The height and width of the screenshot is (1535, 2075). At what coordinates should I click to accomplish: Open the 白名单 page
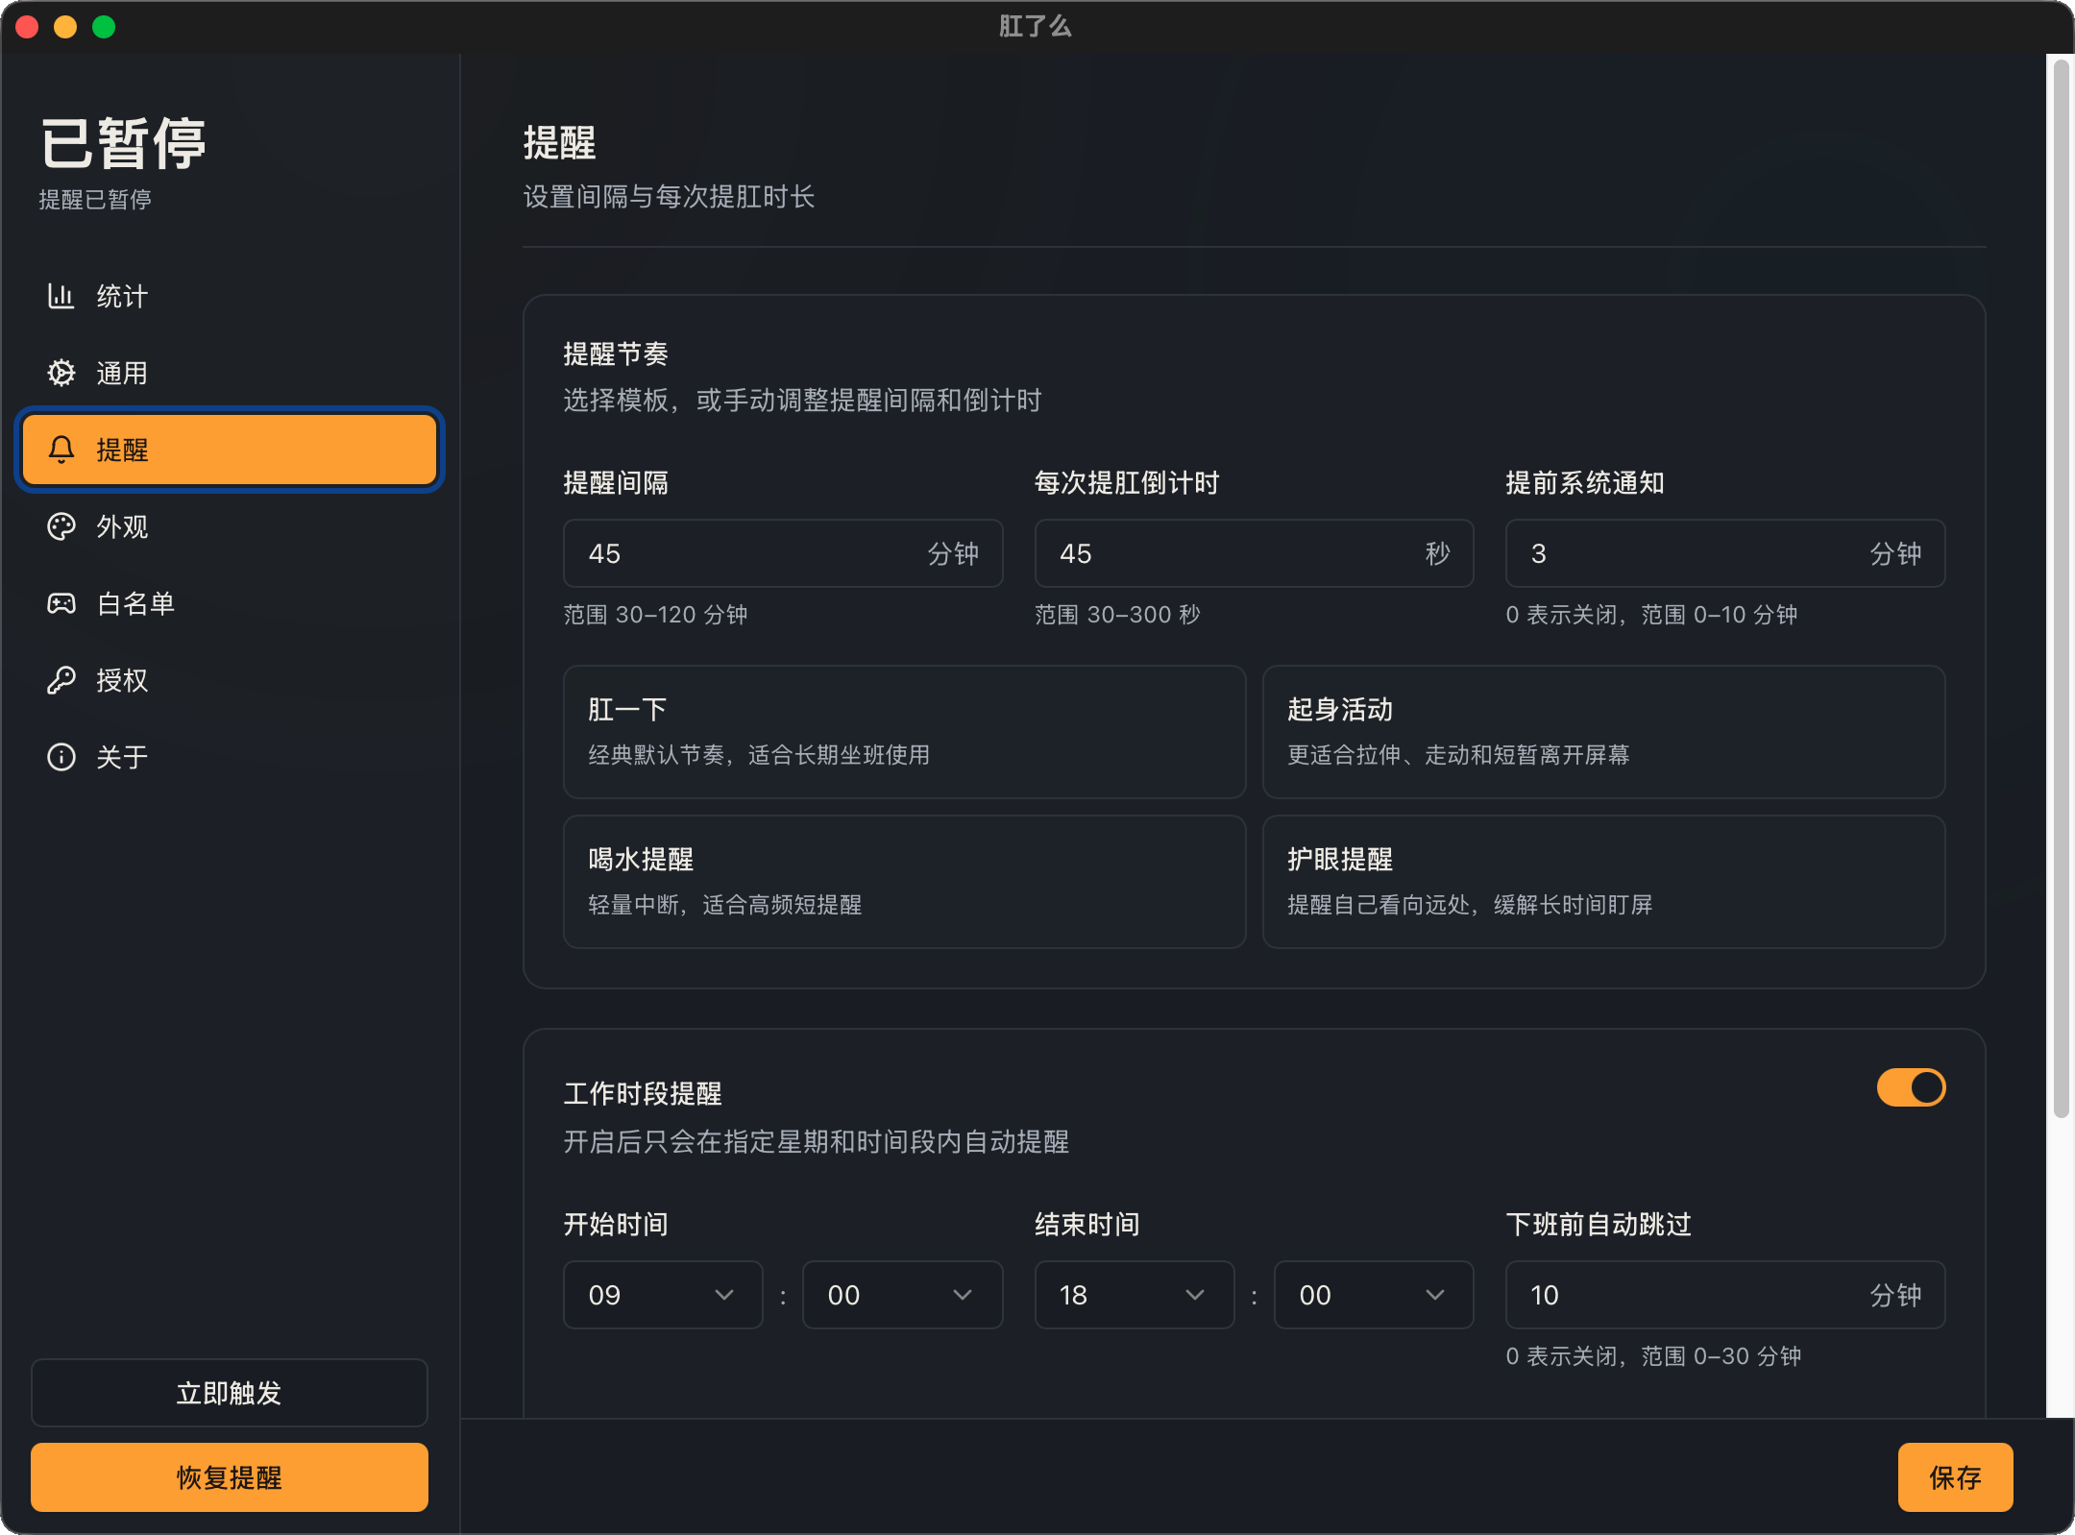click(230, 603)
